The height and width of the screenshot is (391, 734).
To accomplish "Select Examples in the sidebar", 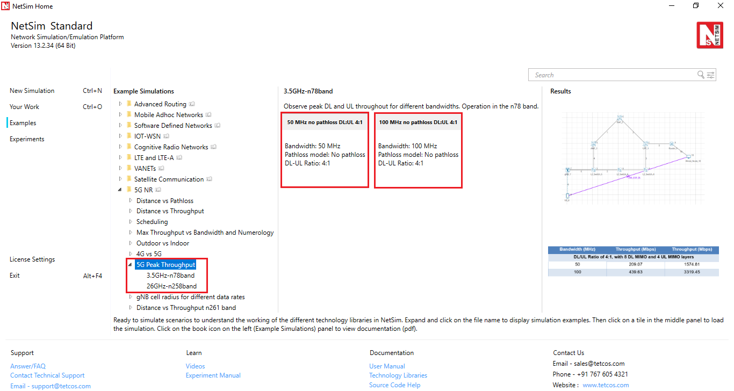I will [x=23, y=123].
